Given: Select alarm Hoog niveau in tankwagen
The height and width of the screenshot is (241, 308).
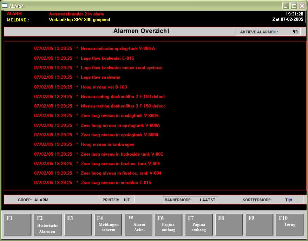Looking at the screenshot, I should [x=107, y=144].
